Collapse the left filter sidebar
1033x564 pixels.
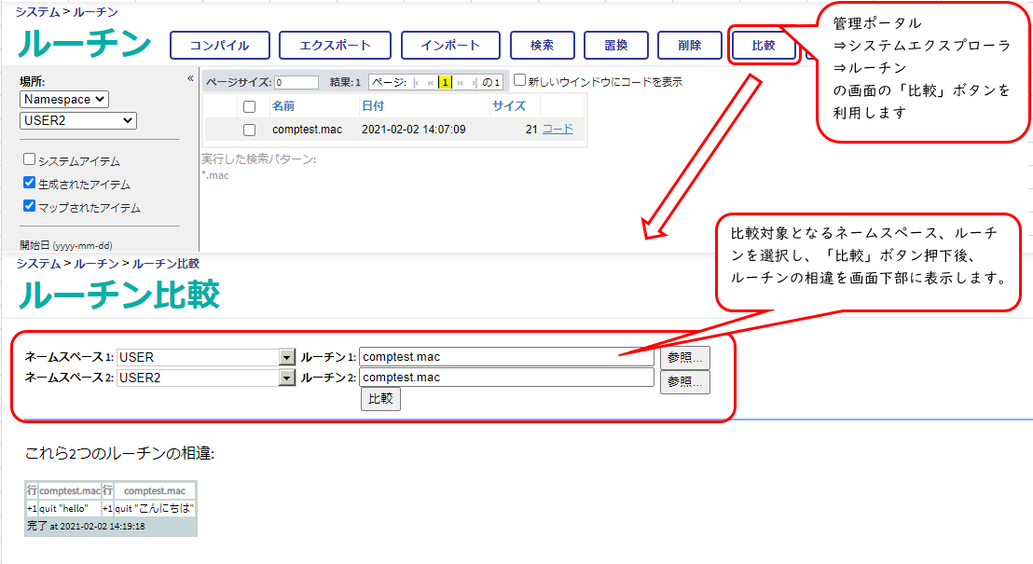click(x=190, y=79)
